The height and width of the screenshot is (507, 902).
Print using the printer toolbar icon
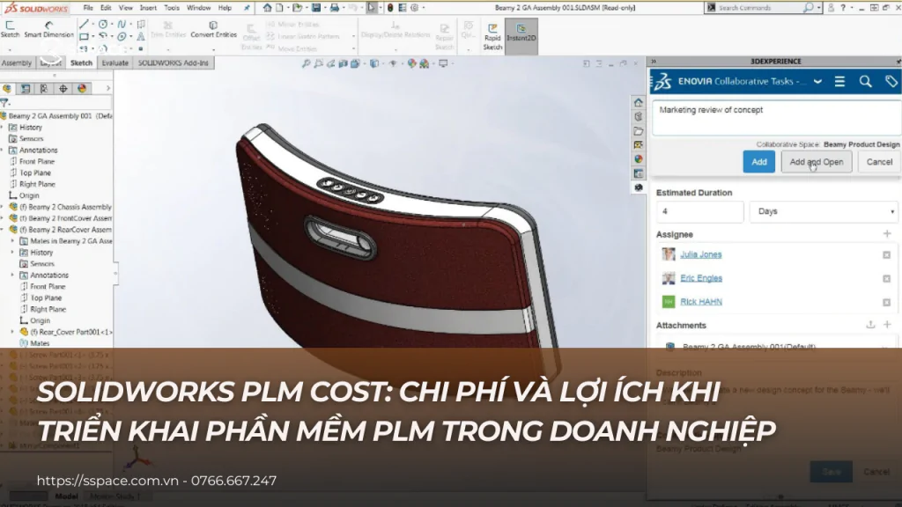point(334,7)
